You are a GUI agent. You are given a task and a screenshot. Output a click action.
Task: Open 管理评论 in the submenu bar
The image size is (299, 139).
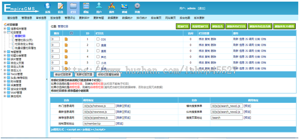(x=70, y=18)
